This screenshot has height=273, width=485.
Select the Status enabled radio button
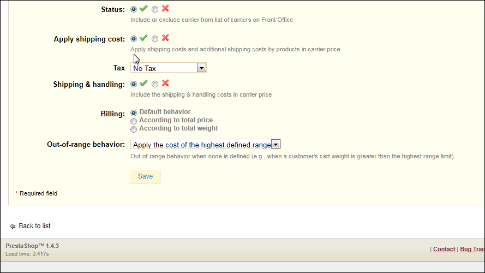(x=134, y=9)
